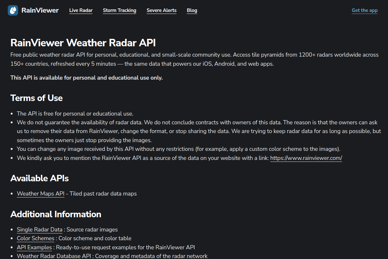Follow the https://www.rainviewer.com/ link
The height and width of the screenshot is (259, 388).
(x=306, y=158)
